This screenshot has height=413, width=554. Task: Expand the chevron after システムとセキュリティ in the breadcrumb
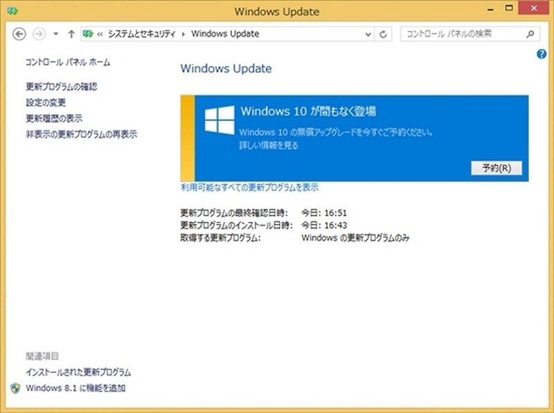(x=184, y=34)
